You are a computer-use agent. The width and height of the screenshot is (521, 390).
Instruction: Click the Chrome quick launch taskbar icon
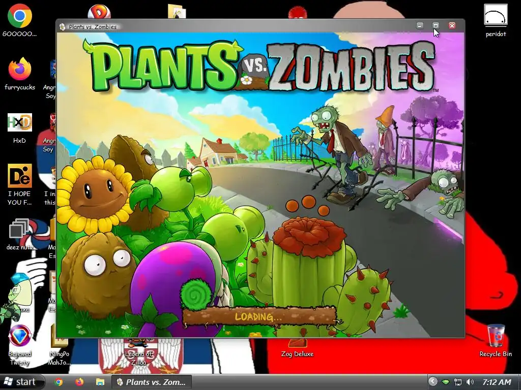(59, 382)
